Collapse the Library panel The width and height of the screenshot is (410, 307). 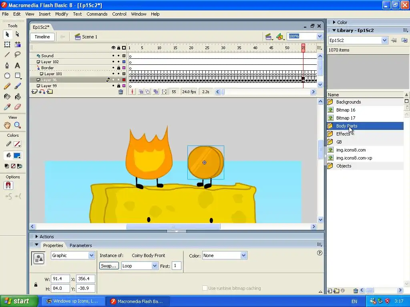[x=334, y=30]
